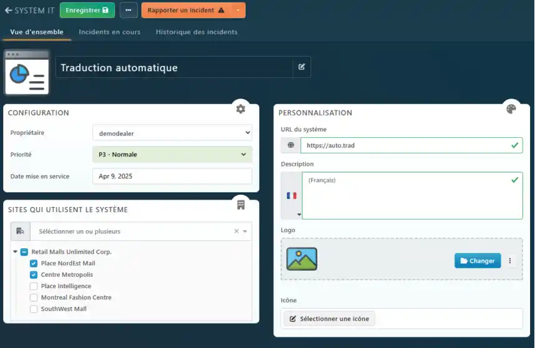Screen dimensions: 535x348
Task: Click the Personnalisation palette icon
Action: (x=511, y=109)
